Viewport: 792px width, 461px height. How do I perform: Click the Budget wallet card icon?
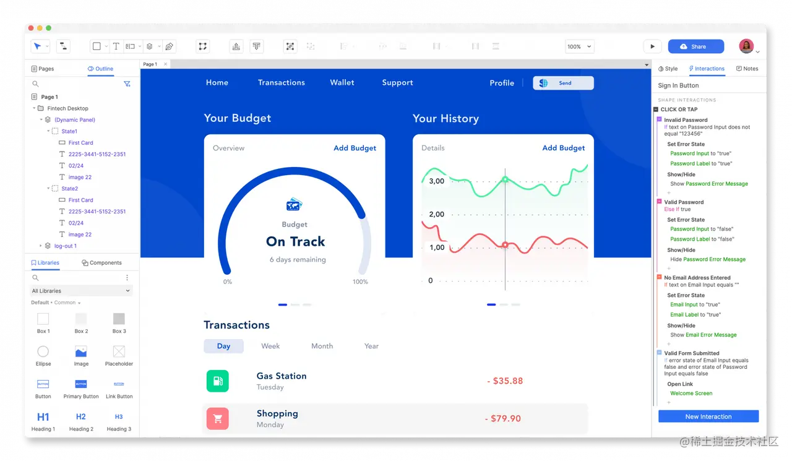tap(295, 205)
